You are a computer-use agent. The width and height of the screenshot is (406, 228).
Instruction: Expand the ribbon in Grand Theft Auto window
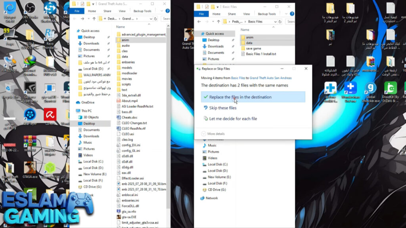pyautogui.click(x=162, y=11)
